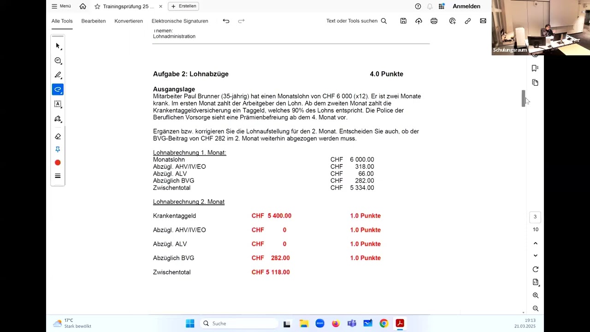The height and width of the screenshot is (332, 590).
Task: Click the underlined Lohnabrechnung 2. Monat text
Action: pyautogui.click(x=189, y=202)
